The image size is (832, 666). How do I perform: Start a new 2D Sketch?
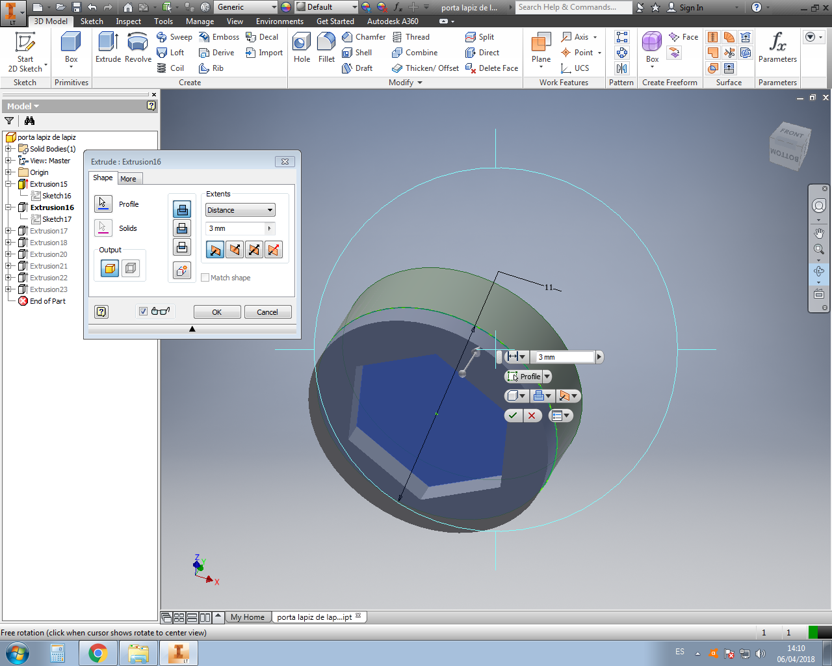click(25, 51)
